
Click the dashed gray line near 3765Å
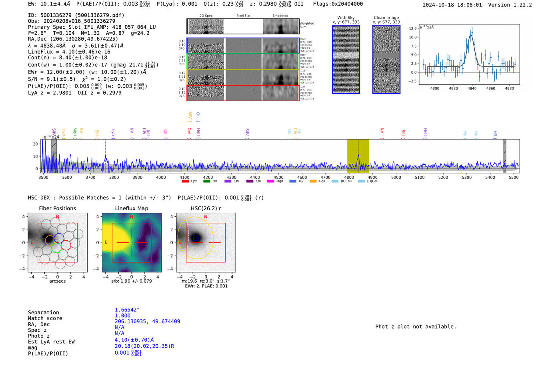tap(106, 156)
